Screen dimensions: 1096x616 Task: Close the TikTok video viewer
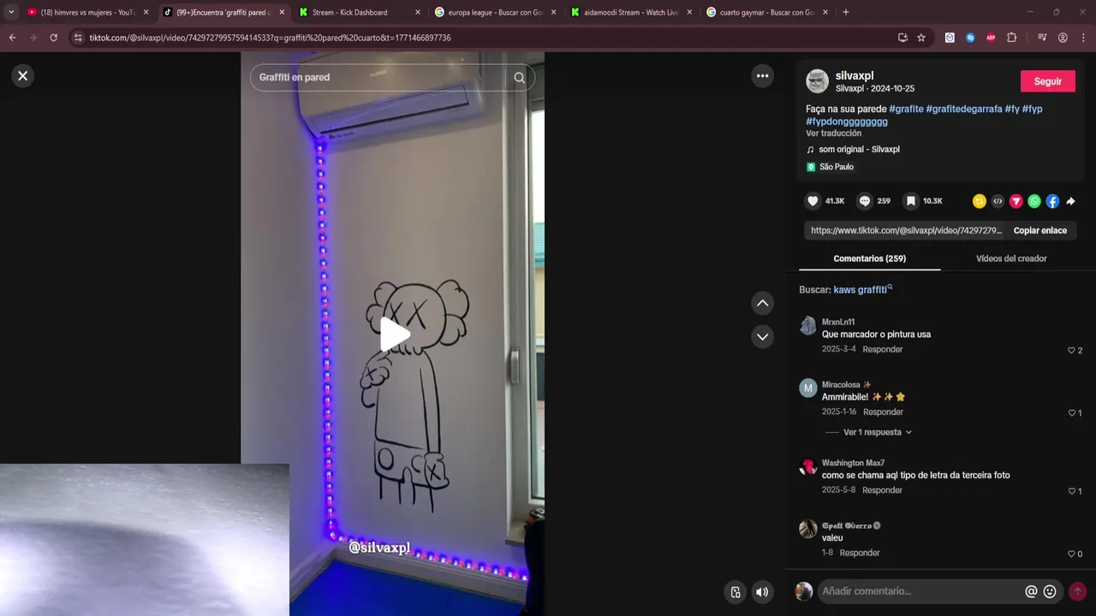pos(23,76)
